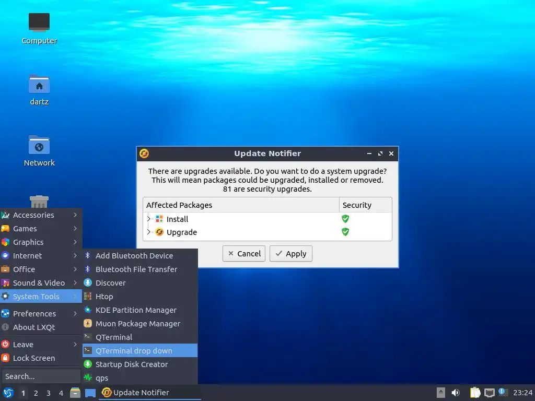
Task: Switch to virtual desktop 4
Action: click(61, 393)
